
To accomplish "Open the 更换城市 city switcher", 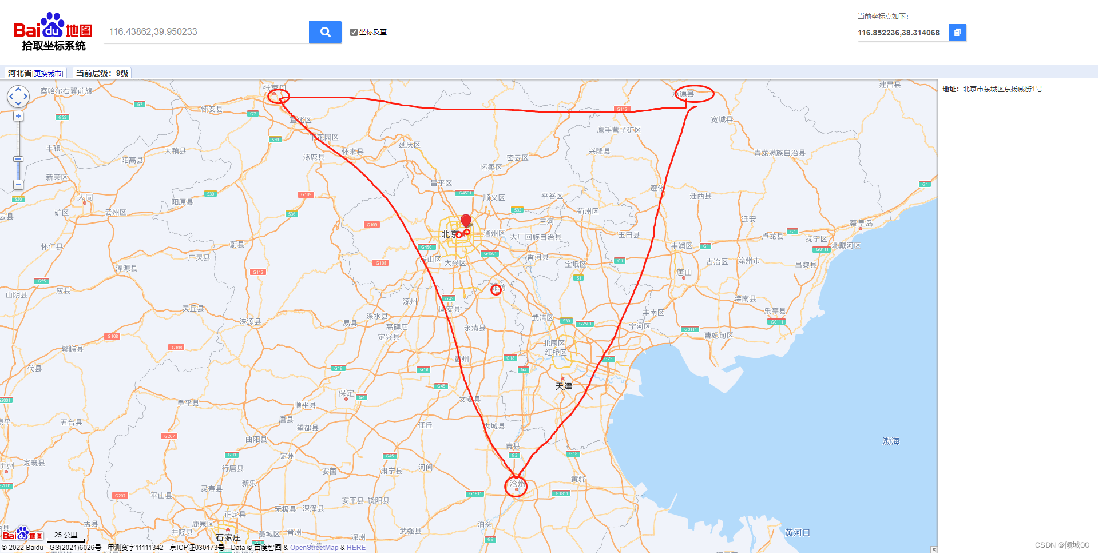I will pyautogui.click(x=48, y=74).
